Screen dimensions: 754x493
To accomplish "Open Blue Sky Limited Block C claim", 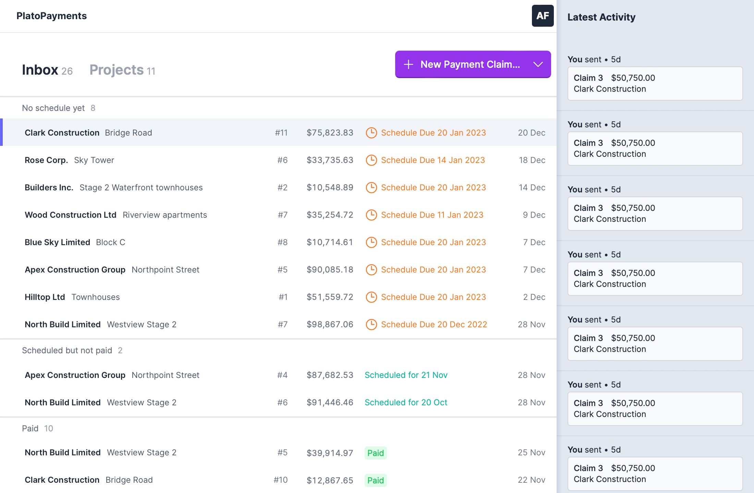I will (278, 242).
